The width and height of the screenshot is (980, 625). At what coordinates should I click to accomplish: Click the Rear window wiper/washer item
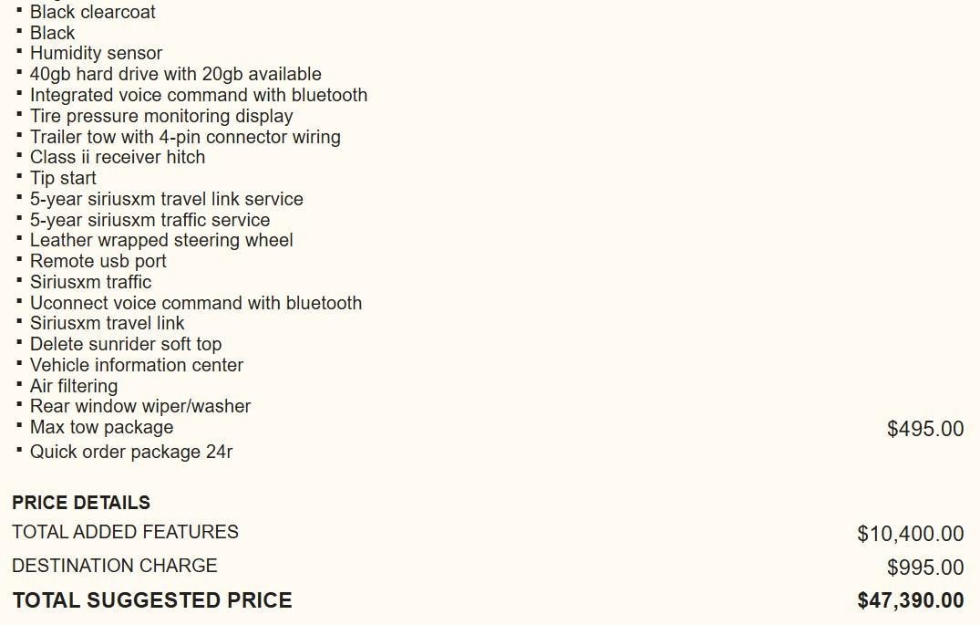139,406
